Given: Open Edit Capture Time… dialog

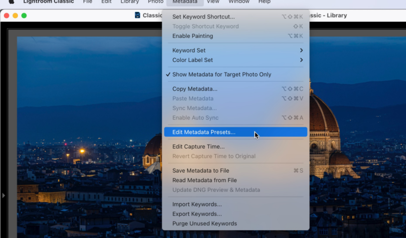Looking at the screenshot, I should coord(198,146).
